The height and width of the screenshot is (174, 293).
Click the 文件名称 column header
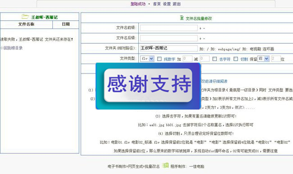(x=26, y=24)
